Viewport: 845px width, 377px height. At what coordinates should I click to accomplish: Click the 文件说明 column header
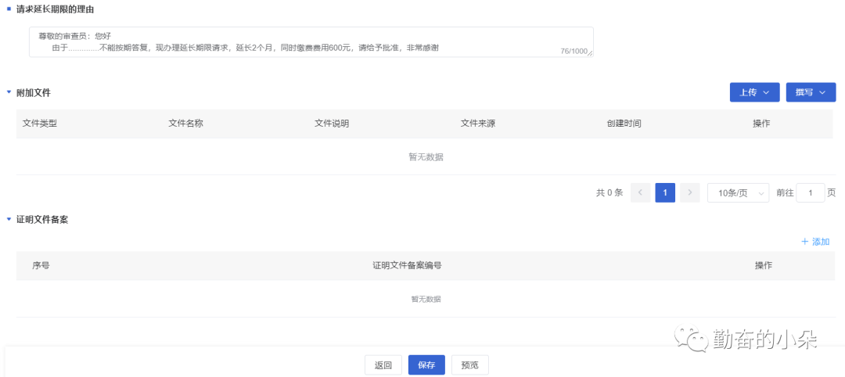[x=332, y=124]
